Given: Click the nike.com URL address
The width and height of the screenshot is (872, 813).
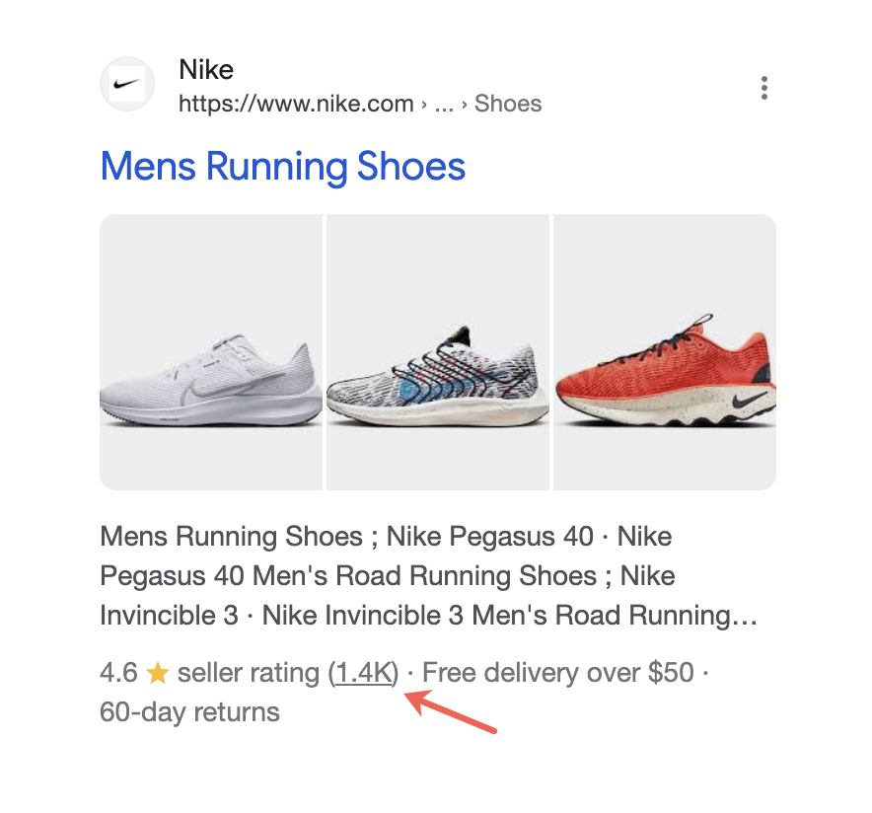Looking at the screenshot, I should [x=296, y=104].
